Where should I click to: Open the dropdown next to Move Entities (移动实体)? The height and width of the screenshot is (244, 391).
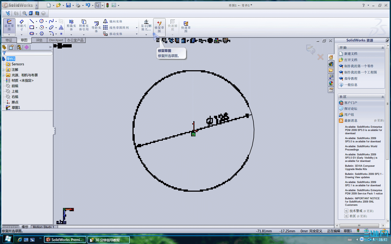point(137,34)
